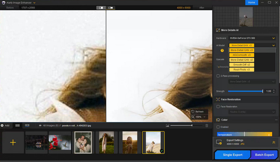Image resolution: width=280 pixels, height=162 pixels.
Task: Click the Strength slider track
Action: 245,91
